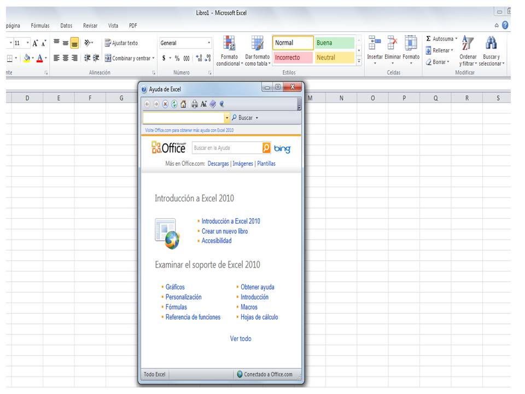Click the Change Font Size icon in help
The width and height of the screenshot is (525, 394).
203,104
